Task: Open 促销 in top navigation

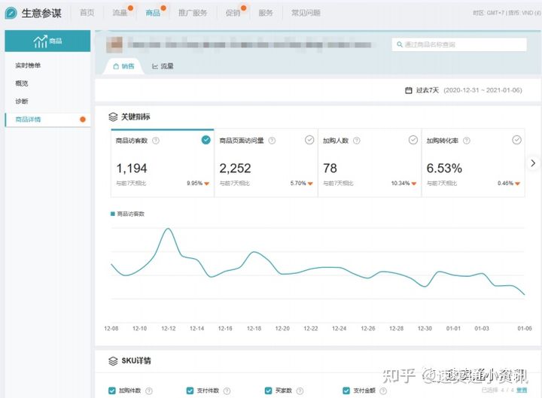Action: click(x=233, y=13)
